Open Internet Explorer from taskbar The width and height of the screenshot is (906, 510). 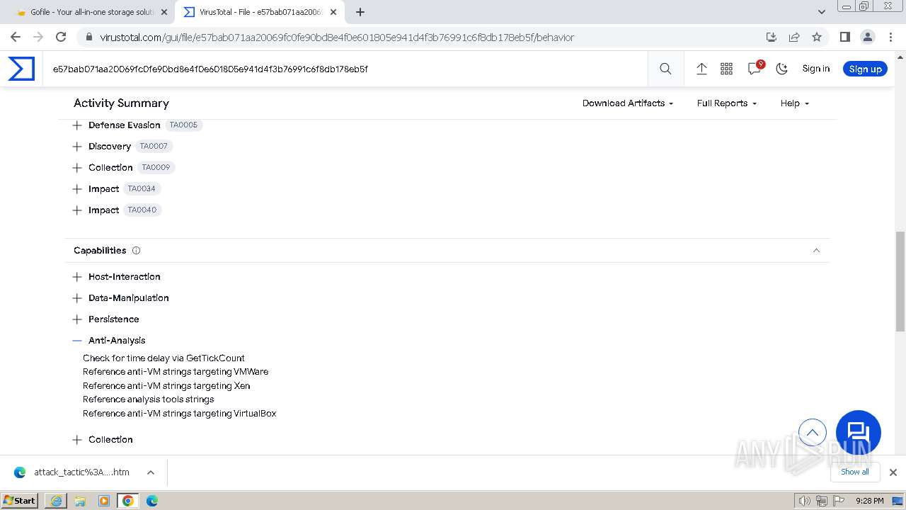[x=56, y=501]
